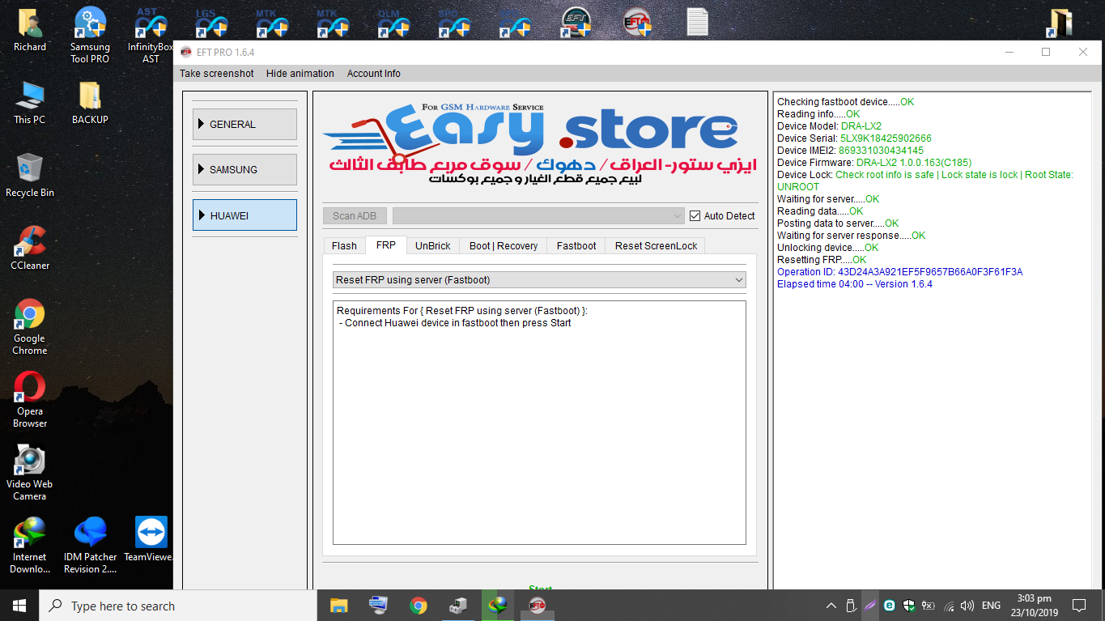Open the Richard user folder icon

pos(30,30)
